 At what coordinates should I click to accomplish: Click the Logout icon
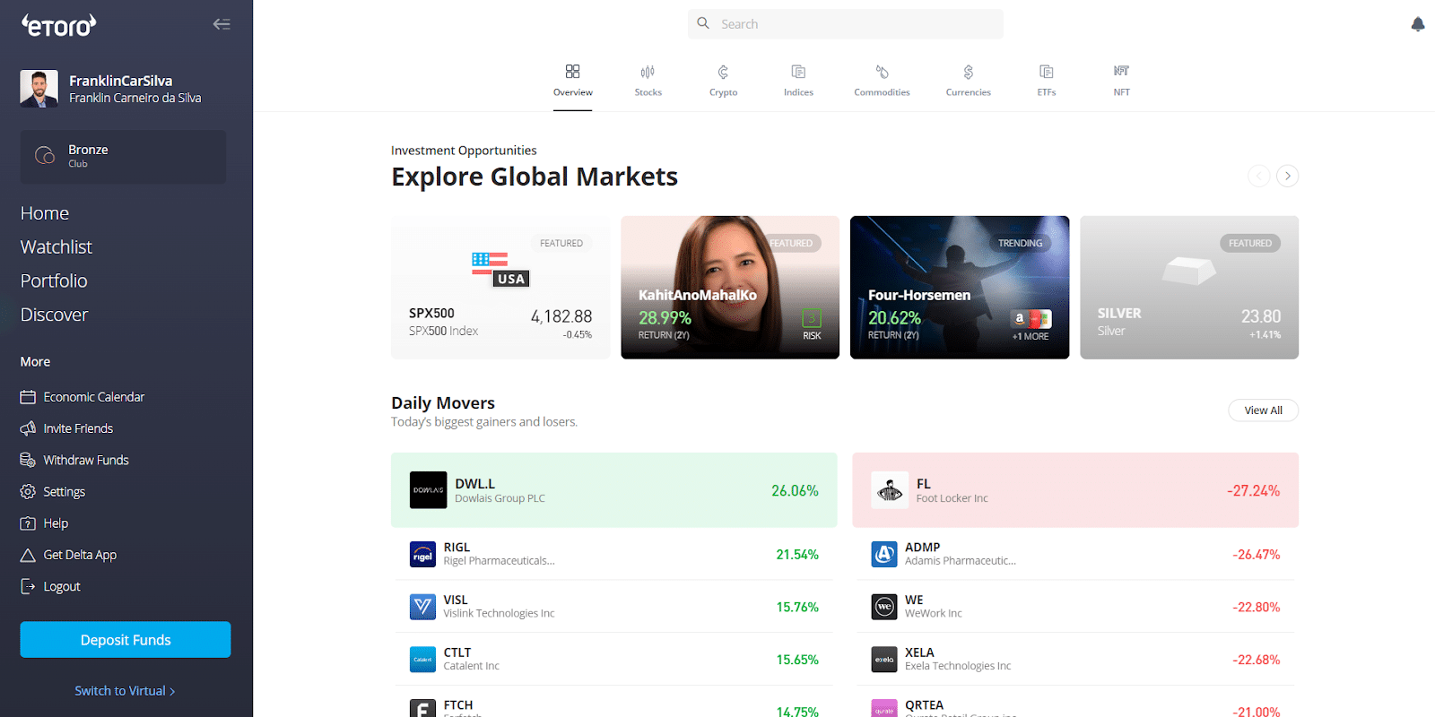tap(28, 586)
